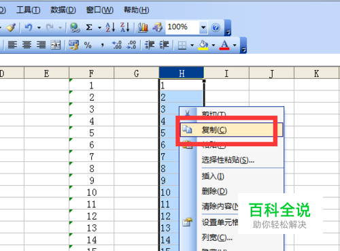Click the Decrease Decimal icon

[x=131, y=45]
